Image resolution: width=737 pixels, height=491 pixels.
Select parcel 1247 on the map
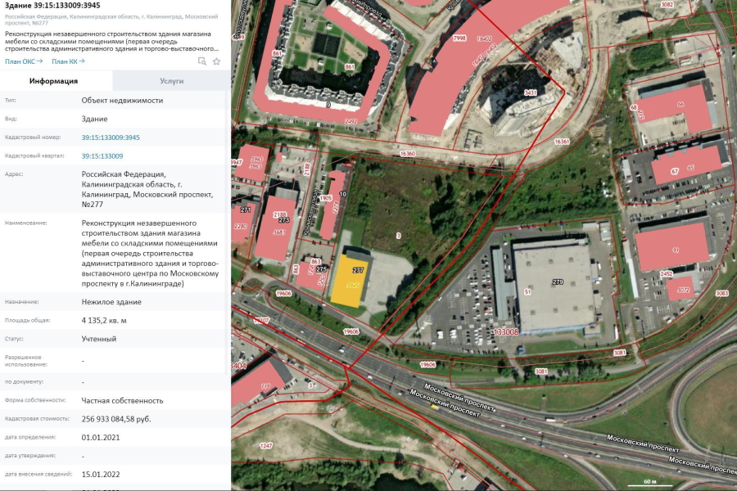click(265, 445)
